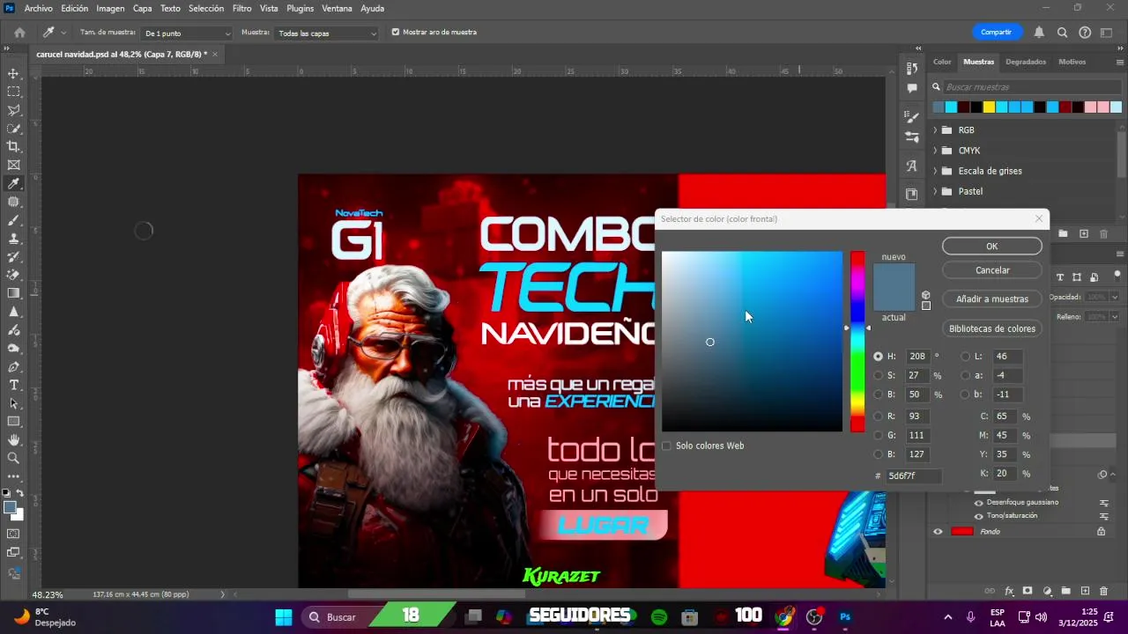Screen dimensions: 1128x634
Task: Select the Clone Stamp tool
Action: coord(13,239)
